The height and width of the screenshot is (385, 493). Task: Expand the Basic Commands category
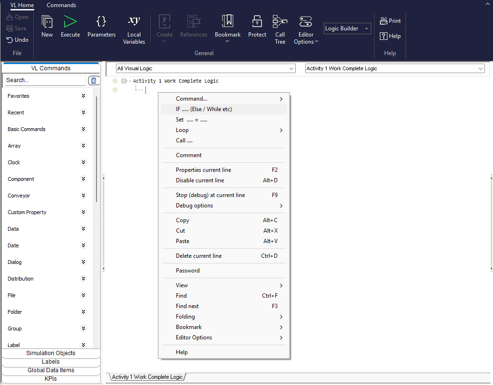point(84,129)
